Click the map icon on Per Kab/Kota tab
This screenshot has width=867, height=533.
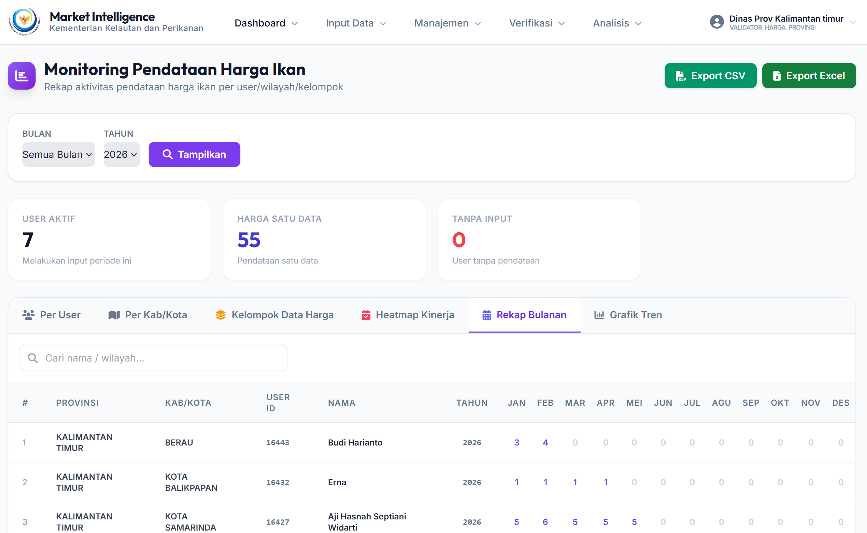tap(114, 315)
